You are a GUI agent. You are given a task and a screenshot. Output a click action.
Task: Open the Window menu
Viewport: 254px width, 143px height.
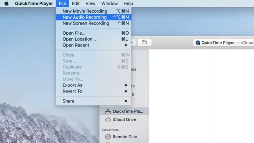point(110,3)
